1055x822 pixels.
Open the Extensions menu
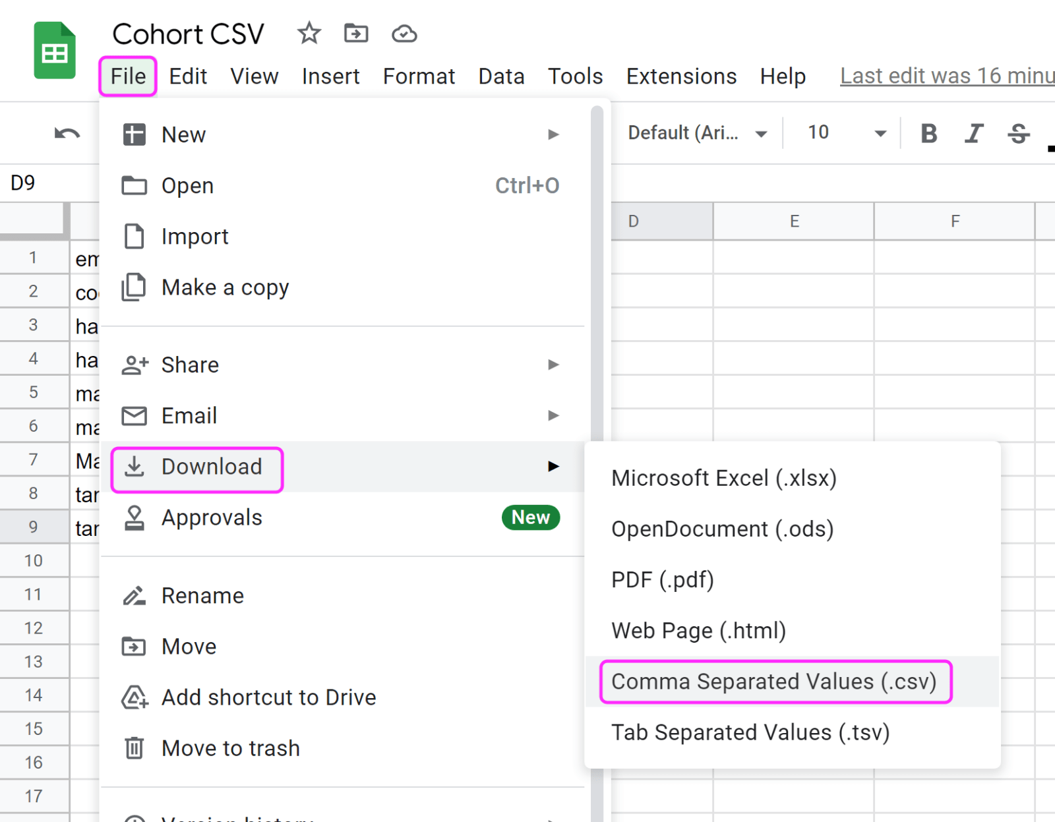681,76
